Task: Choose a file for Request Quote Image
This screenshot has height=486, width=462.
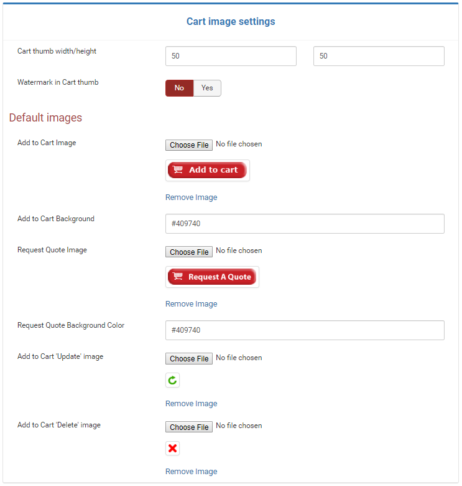Action: click(189, 252)
